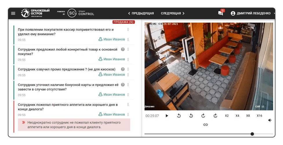Open employee Иван Иванов in greeting row
Screen dimensions: 283x145
tap(112, 39)
